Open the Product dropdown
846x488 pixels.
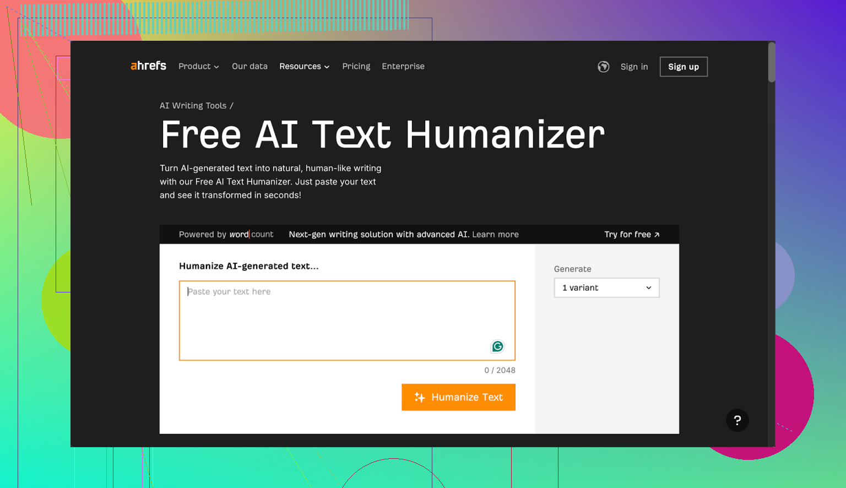[198, 66]
